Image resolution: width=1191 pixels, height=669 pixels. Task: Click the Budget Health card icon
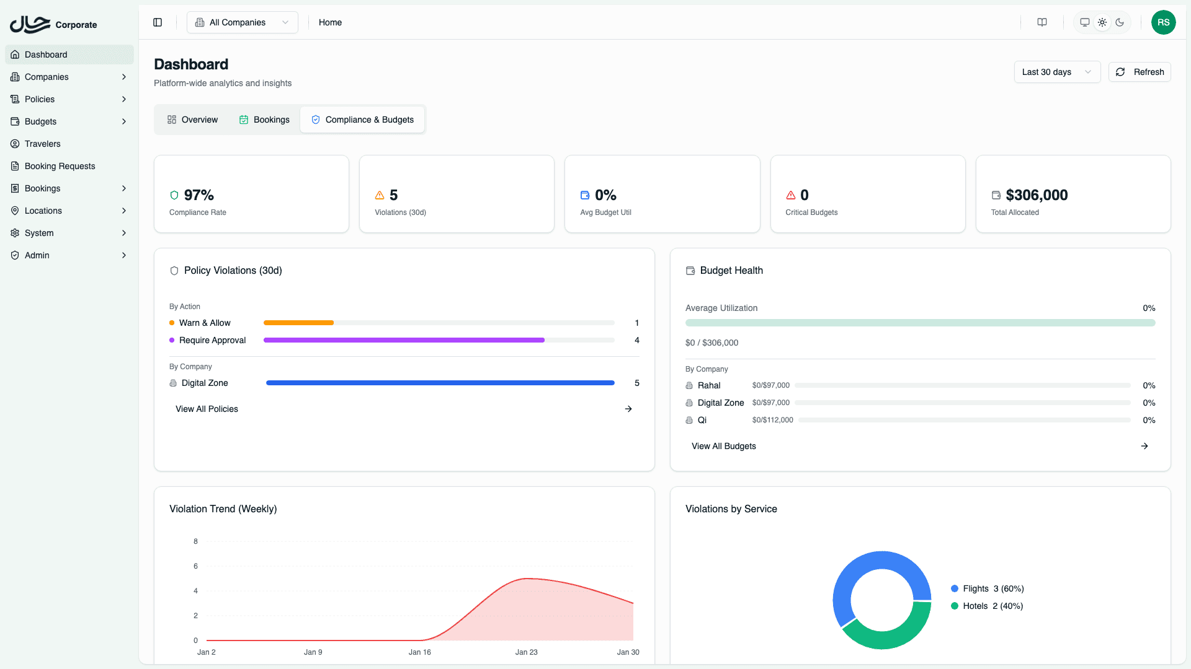[x=689, y=271]
